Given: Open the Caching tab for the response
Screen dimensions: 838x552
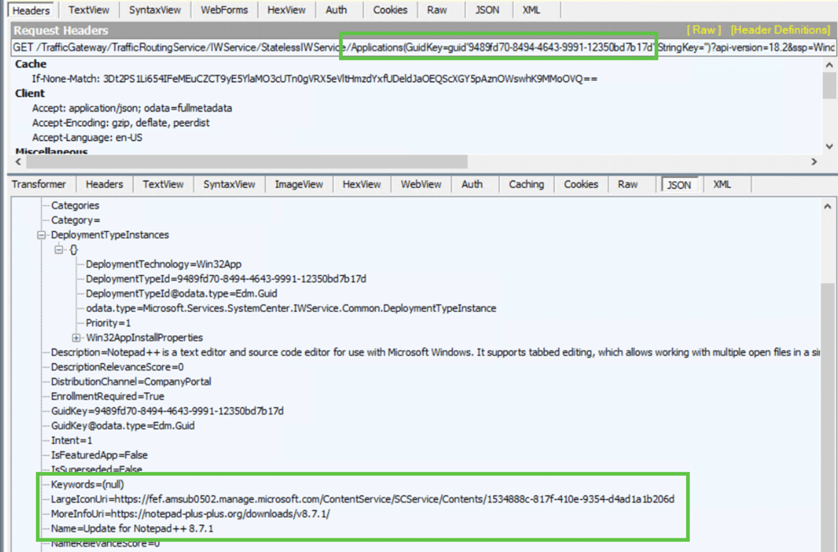Looking at the screenshot, I should pyautogui.click(x=525, y=184).
